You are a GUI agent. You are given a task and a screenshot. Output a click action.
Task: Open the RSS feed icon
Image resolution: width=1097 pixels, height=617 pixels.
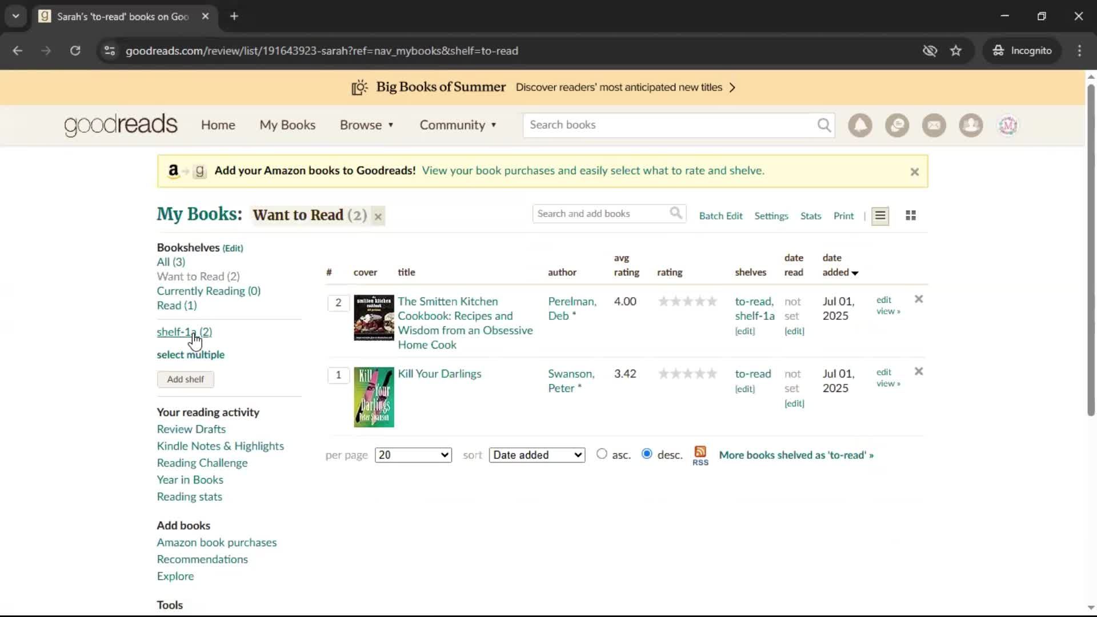point(700,455)
